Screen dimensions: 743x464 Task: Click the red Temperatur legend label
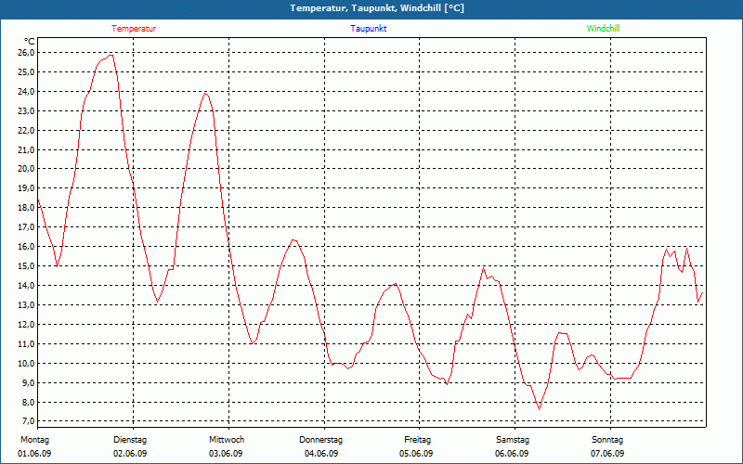[x=134, y=29]
